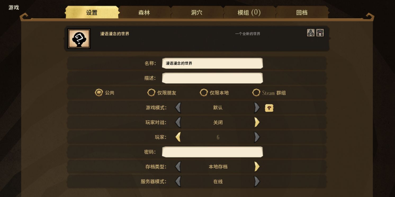Screen dimensions: 395x197
Task: Open the 模组 (0) tab
Action: pos(249,12)
